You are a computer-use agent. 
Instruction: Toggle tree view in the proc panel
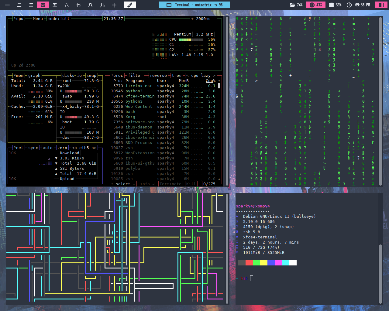(176, 76)
